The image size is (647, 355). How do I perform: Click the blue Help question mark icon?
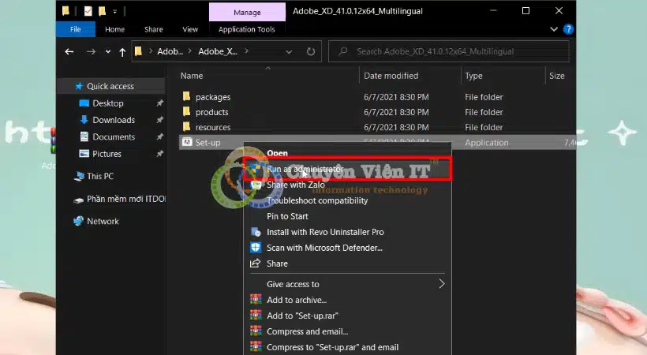point(568,29)
